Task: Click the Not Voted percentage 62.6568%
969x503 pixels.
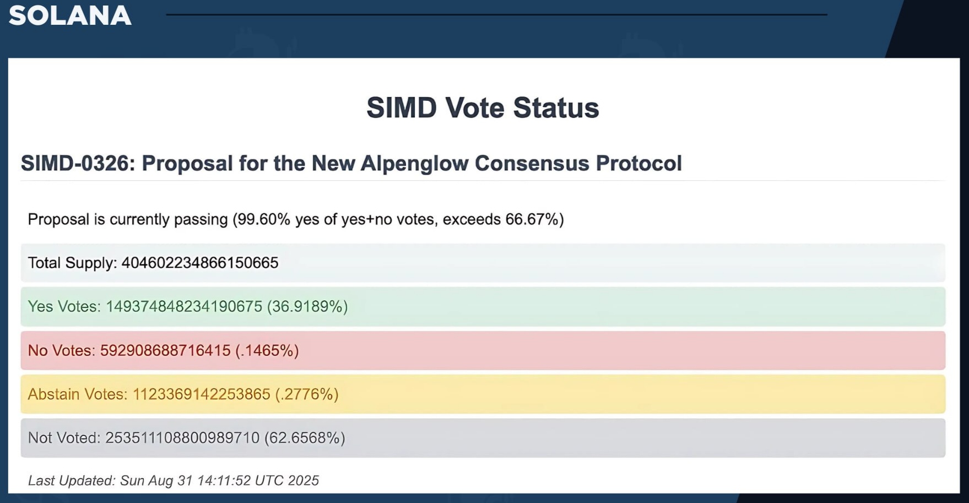Action: point(305,438)
